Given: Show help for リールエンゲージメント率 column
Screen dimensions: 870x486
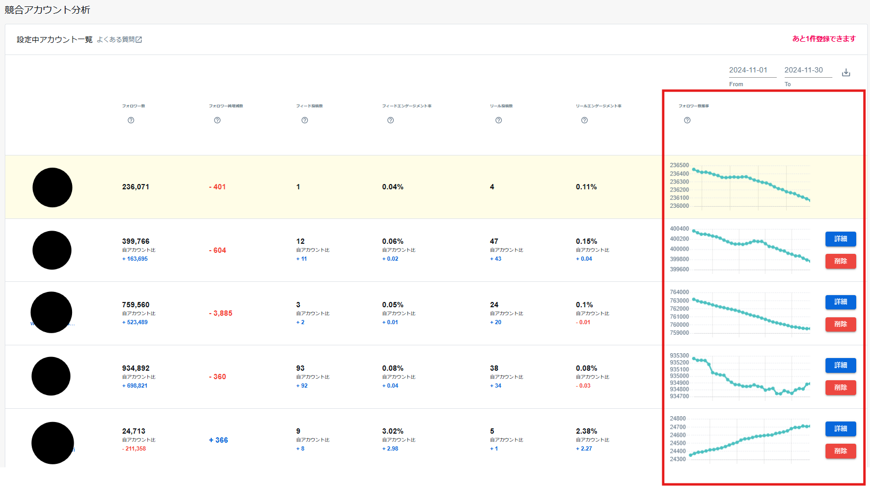Looking at the screenshot, I should 584,121.
